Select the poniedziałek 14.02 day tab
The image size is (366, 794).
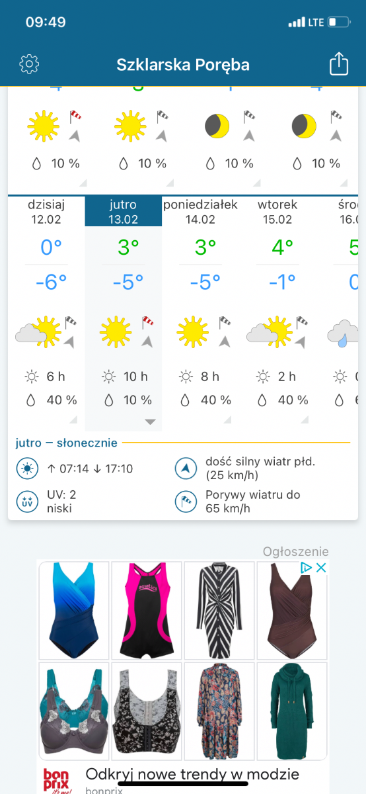pyautogui.click(x=200, y=212)
